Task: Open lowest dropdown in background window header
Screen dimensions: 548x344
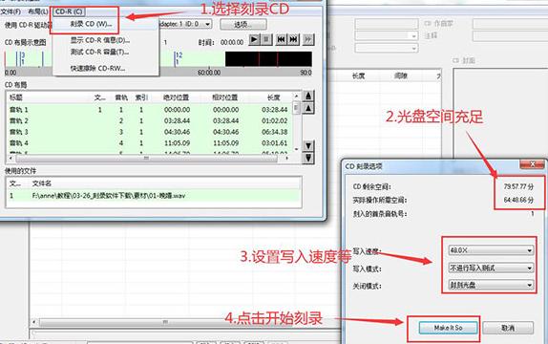Action: click(387, 48)
